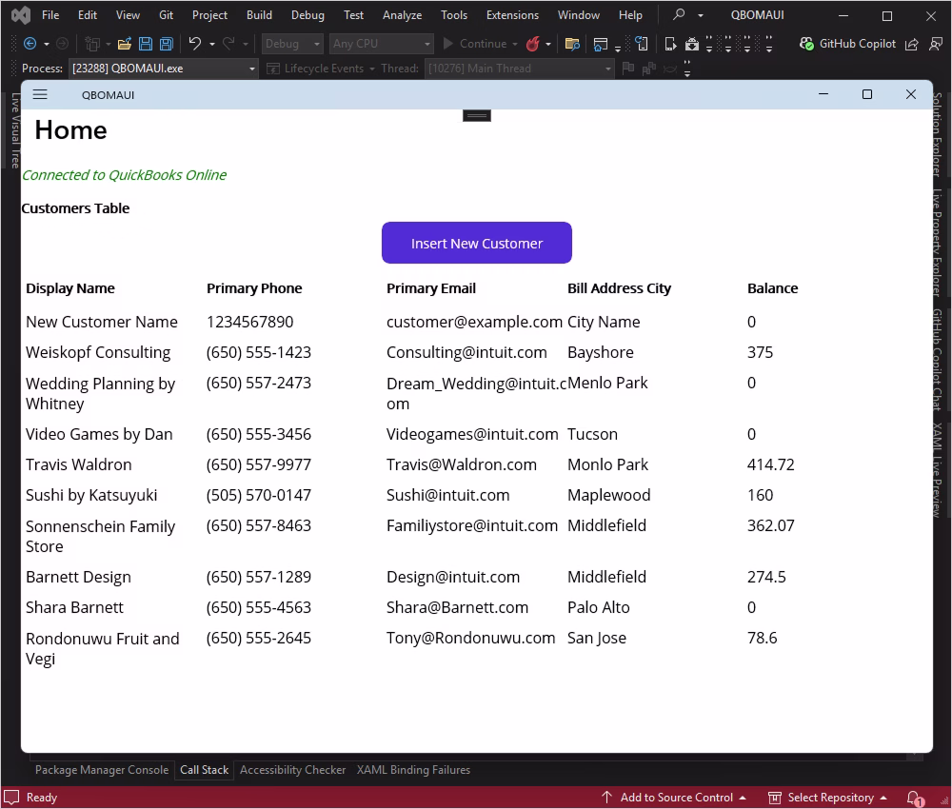Click the Share icon beside GitHub Copilot
This screenshot has width=952, height=809.
click(x=912, y=44)
